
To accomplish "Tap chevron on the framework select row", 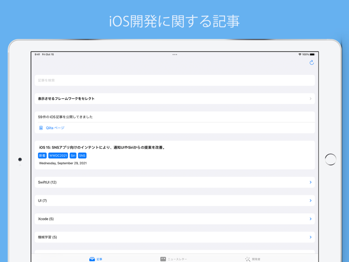I will [x=311, y=98].
